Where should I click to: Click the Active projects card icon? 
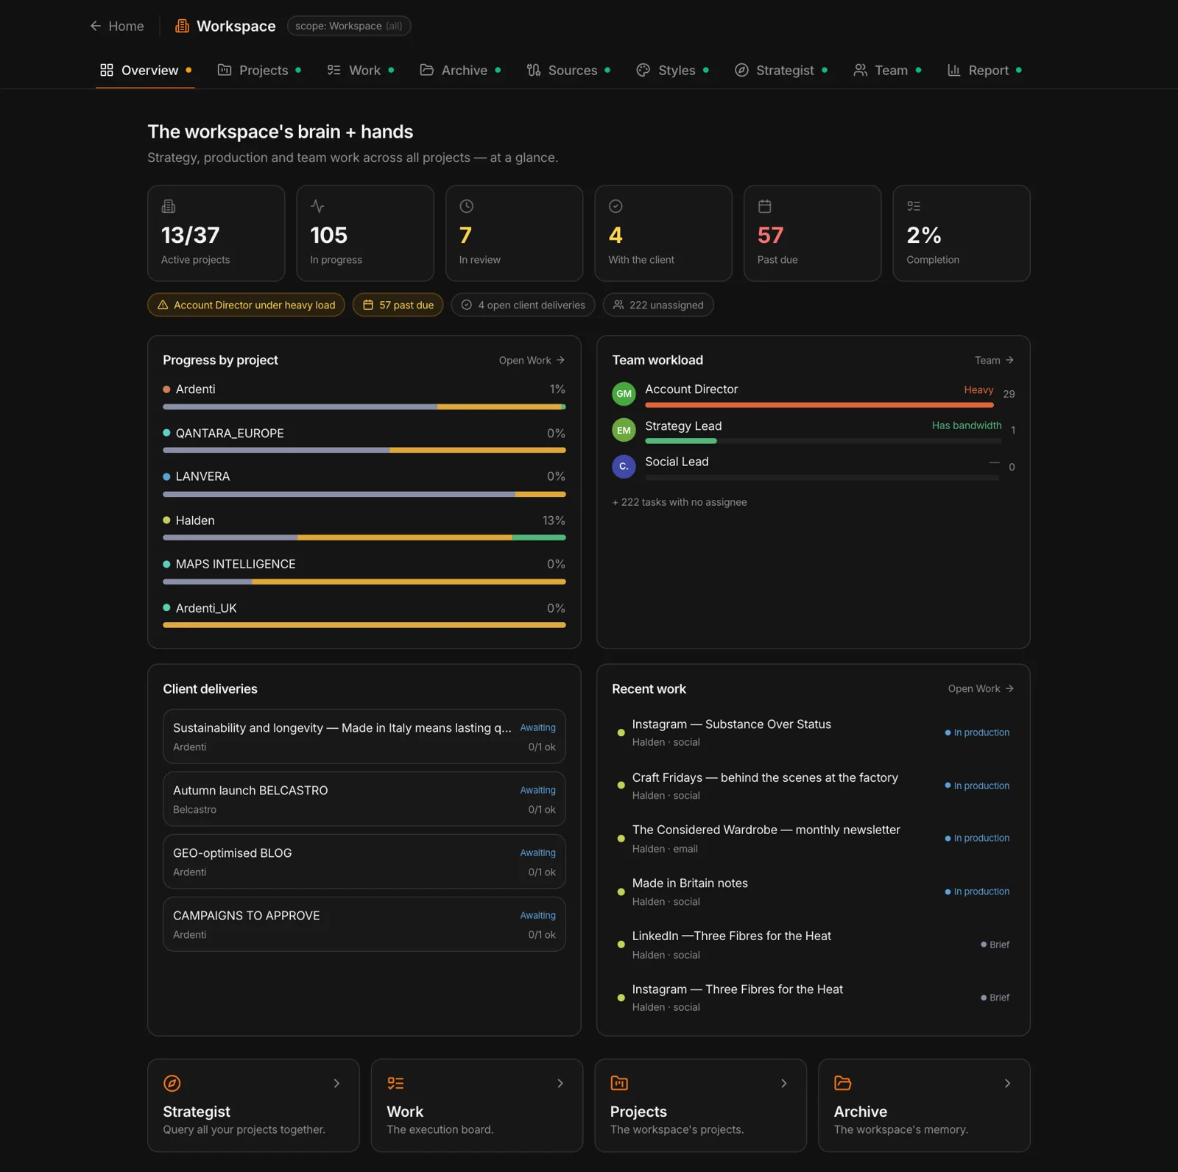[x=169, y=206]
